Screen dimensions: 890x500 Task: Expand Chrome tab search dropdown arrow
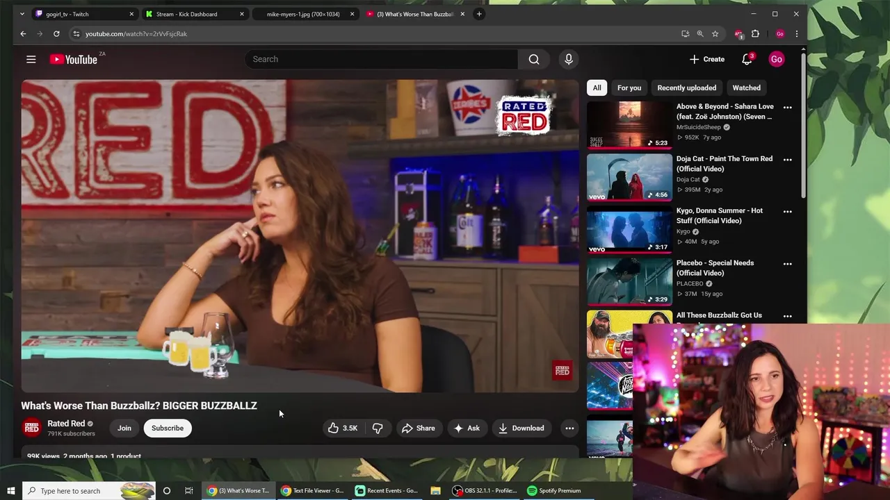22,14
